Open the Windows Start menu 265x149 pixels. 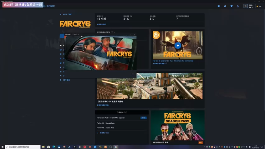coord(2,147)
